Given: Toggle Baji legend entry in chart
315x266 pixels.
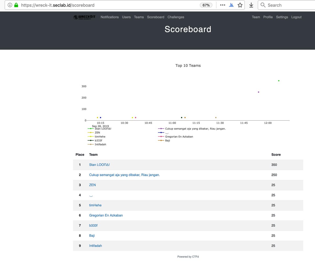Looking at the screenshot, I should coord(164,141).
